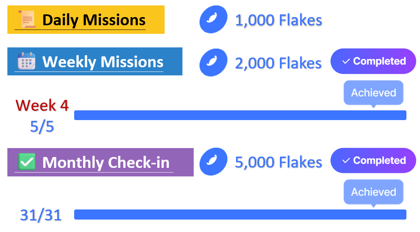Click the 2,000 Flakes reward text
Screen dimensions: 420x232
[278, 63]
